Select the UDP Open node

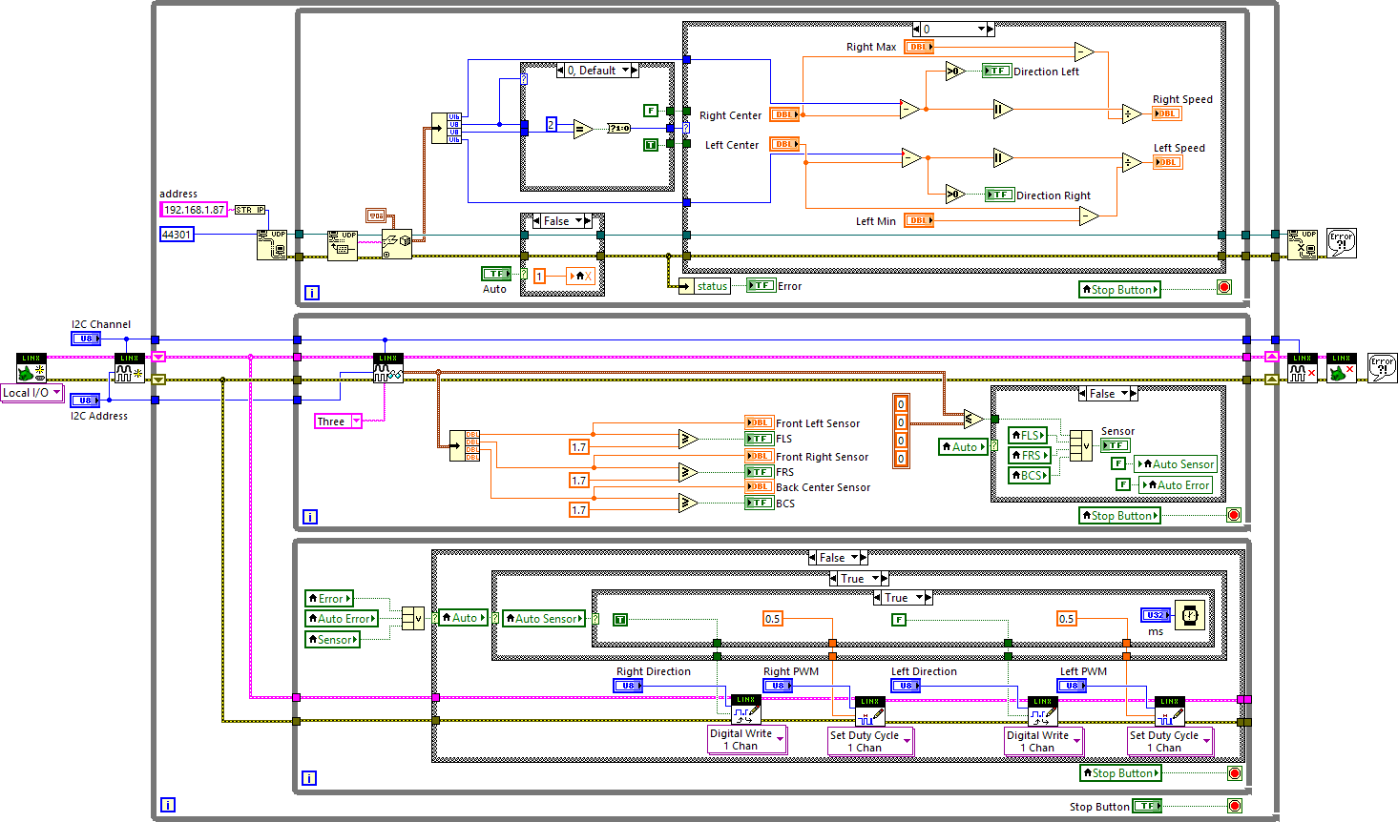[x=271, y=245]
